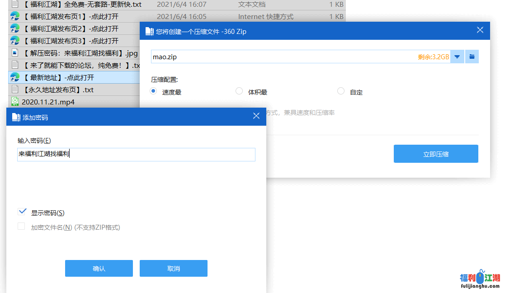Close the 360 Zip create archive window
505x293 pixels.
click(x=480, y=30)
